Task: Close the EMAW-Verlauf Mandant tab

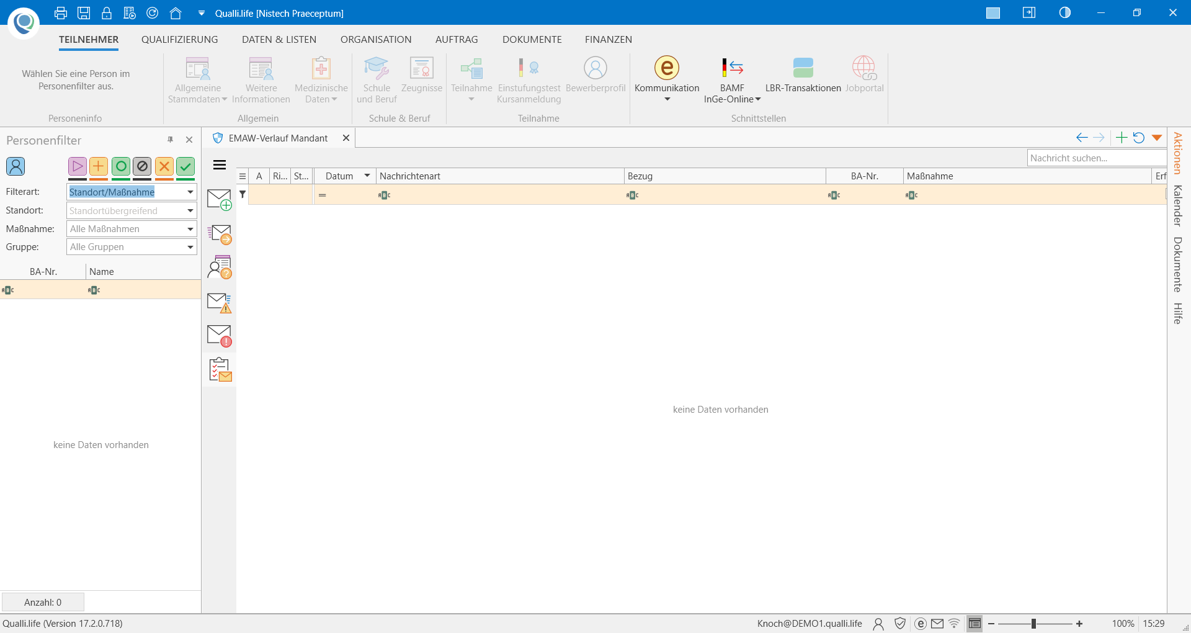Action: click(x=346, y=138)
